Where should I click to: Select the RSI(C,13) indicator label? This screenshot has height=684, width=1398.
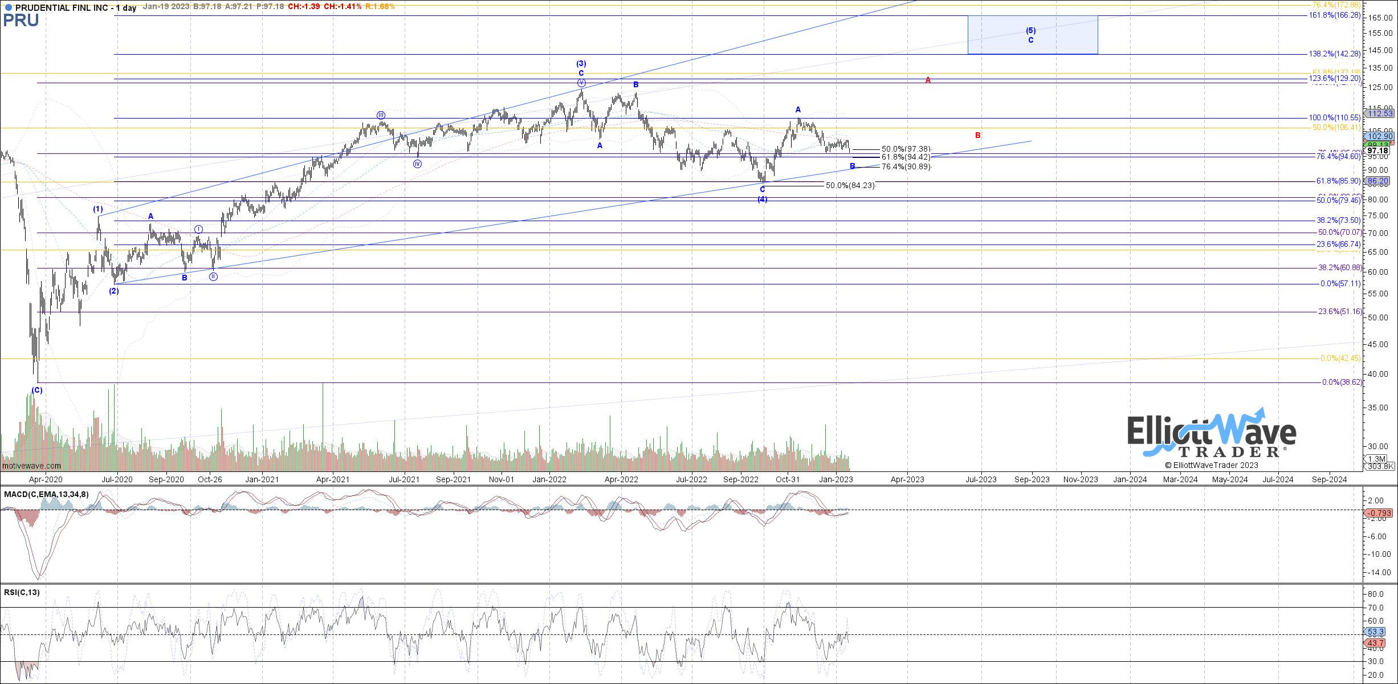pyautogui.click(x=22, y=592)
